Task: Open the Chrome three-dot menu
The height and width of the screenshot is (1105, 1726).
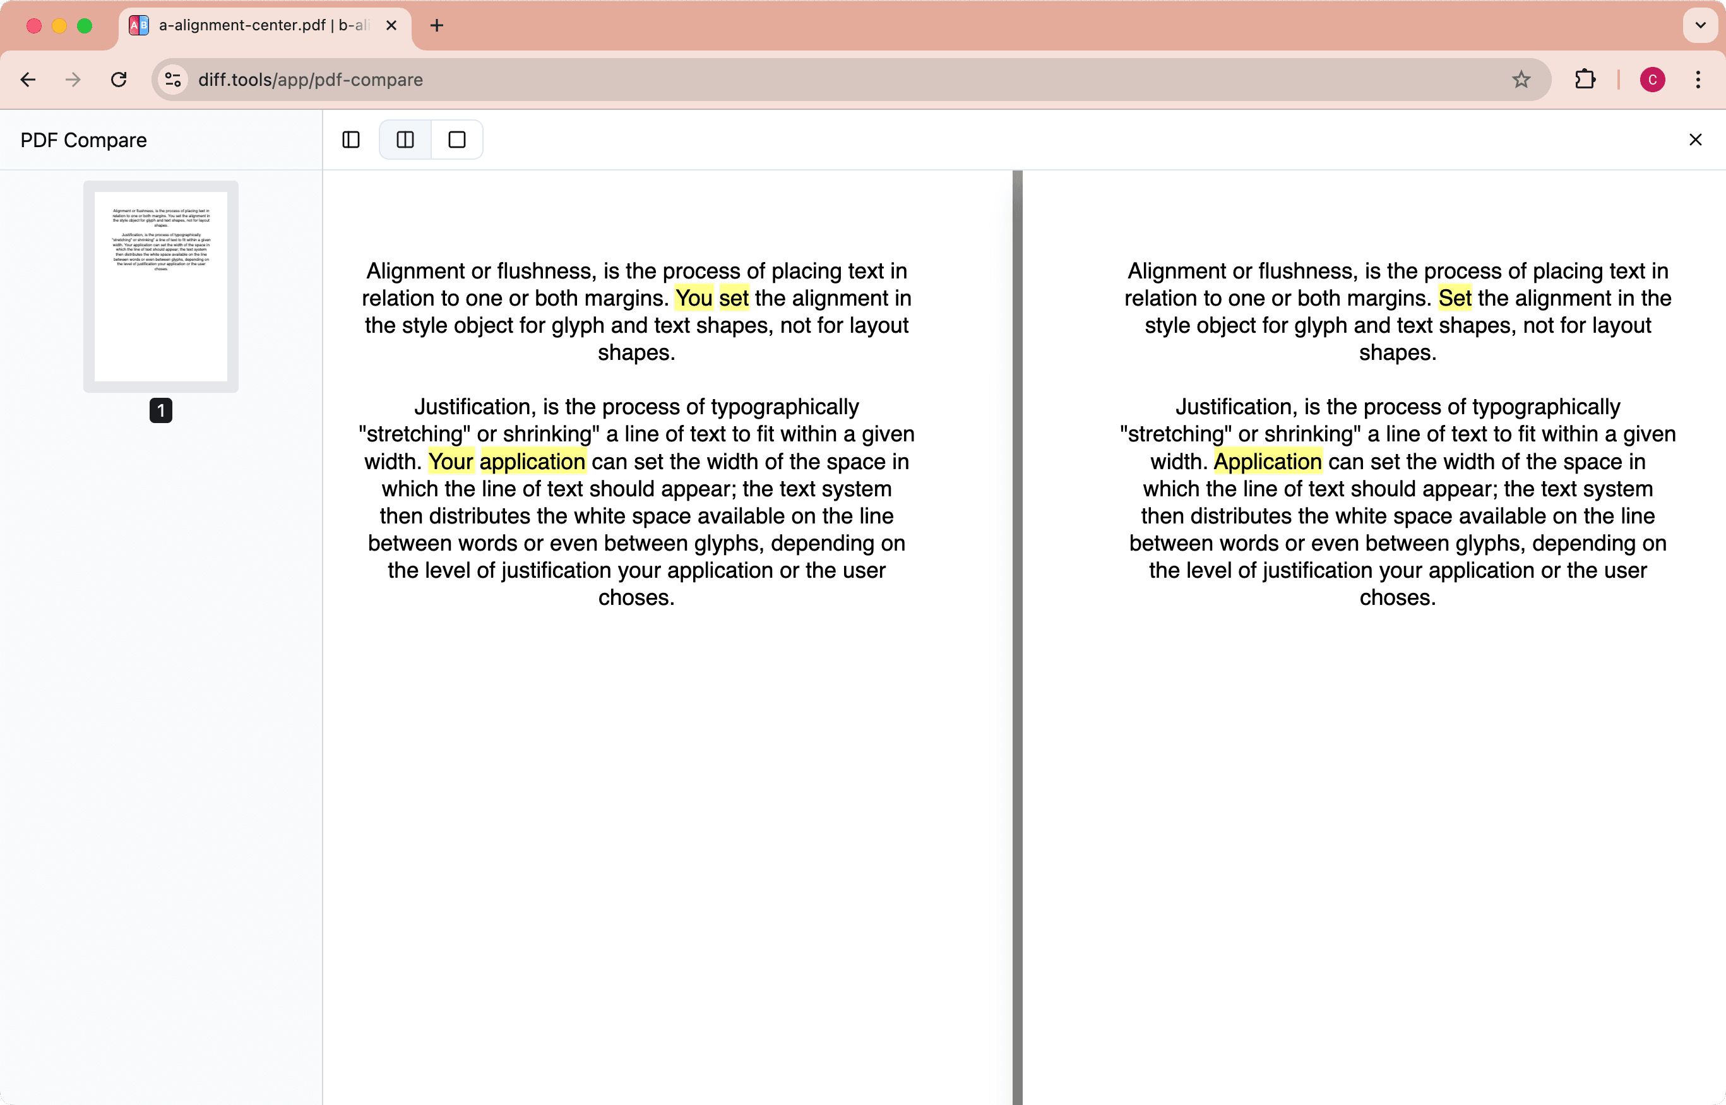Action: [x=1699, y=80]
